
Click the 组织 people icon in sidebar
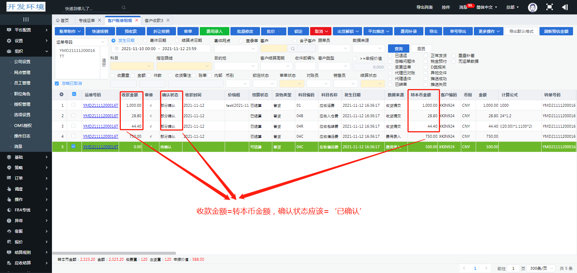point(9,51)
